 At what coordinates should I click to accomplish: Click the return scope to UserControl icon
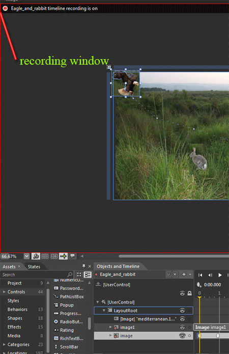click(98, 284)
